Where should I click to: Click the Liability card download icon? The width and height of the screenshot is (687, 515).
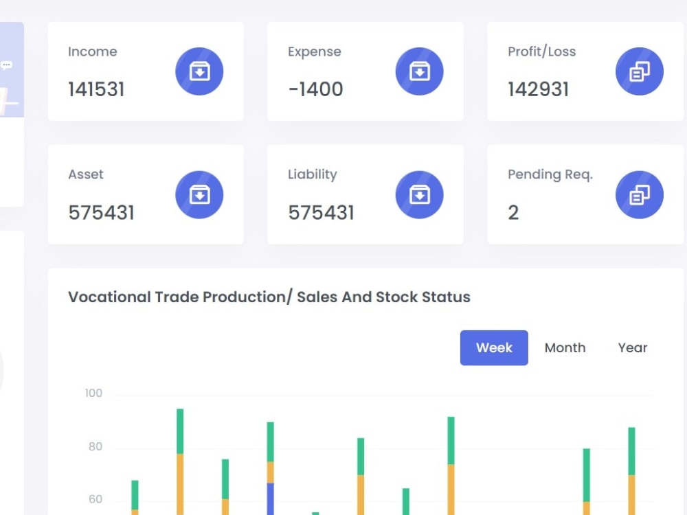[x=419, y=194]
